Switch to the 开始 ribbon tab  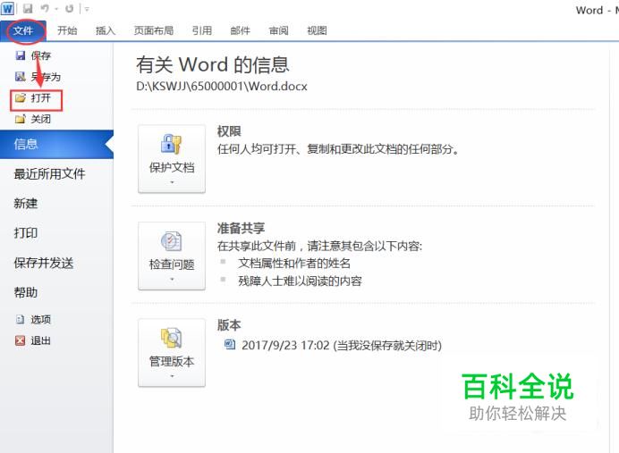pos(67,30)
